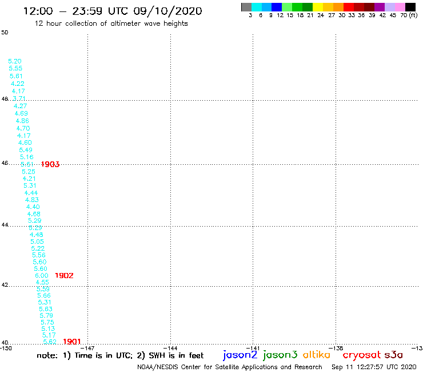Viewport: 423px width, 372px height.
Task: Click the wave height value 4.21
Action: pos(29,179)
